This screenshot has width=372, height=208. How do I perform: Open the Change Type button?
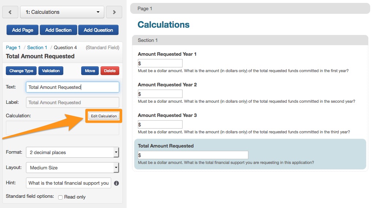click(21, 71)
